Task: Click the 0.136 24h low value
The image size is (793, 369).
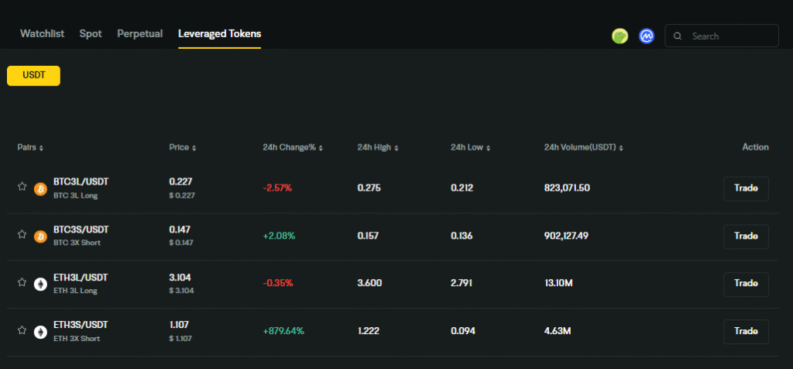Action: pos(462,236)
